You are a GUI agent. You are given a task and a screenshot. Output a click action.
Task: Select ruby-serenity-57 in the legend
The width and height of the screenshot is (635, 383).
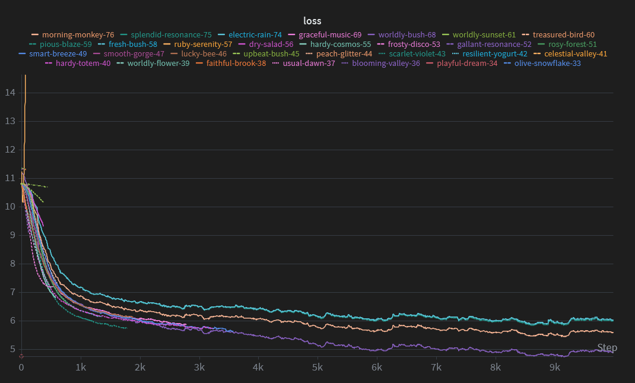[x=203, y=45]
